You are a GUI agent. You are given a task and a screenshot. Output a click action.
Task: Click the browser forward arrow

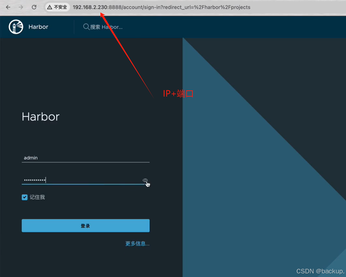[21, 7]
